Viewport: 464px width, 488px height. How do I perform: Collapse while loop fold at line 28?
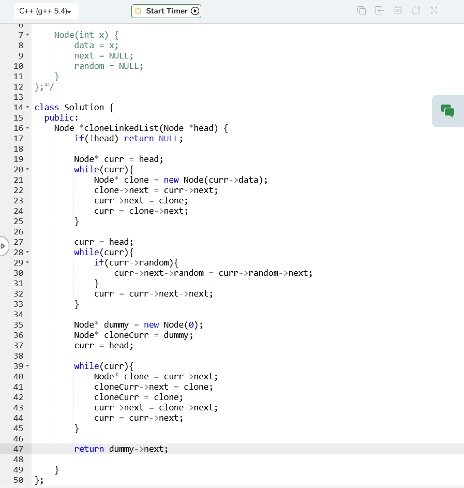click(27, 252)
